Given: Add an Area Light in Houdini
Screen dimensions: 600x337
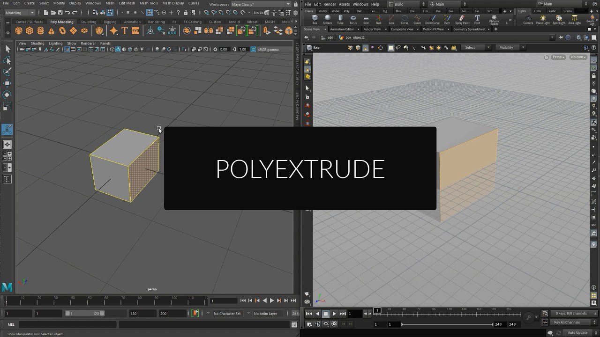Looking at the screenshot, I should click(574, 20).
